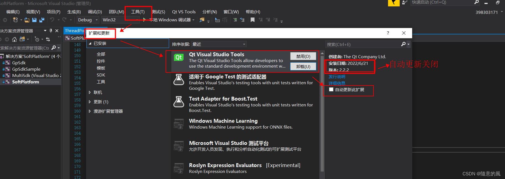Click the green Start Debugging play icon

[144, 20]
